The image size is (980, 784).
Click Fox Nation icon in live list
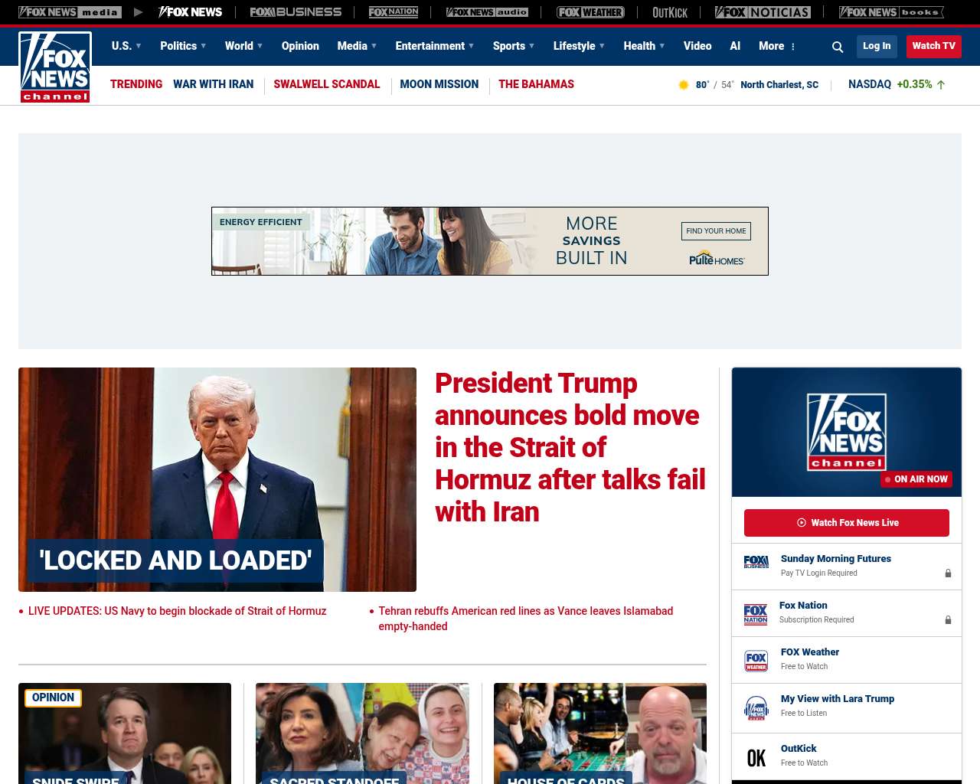point(756,614)
